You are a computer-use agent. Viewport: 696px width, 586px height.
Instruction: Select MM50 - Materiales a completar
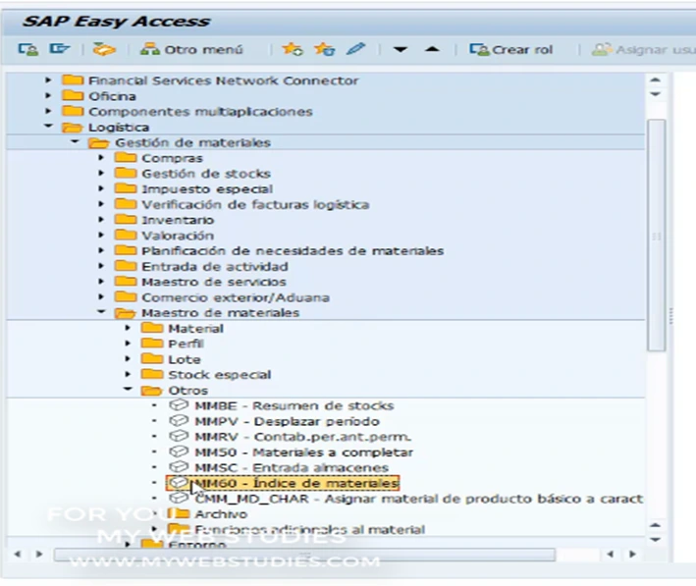click(x=304, y=453)
